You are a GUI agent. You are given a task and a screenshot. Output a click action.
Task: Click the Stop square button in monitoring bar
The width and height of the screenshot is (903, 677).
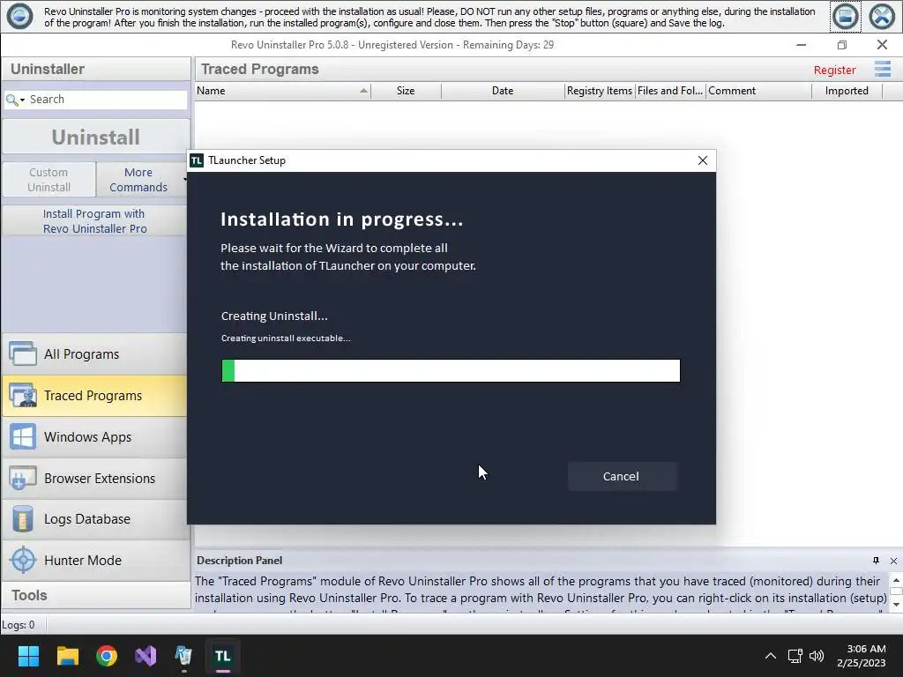point(846,17)
